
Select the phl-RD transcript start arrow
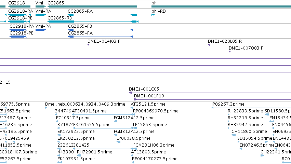[x=153, y=15]
